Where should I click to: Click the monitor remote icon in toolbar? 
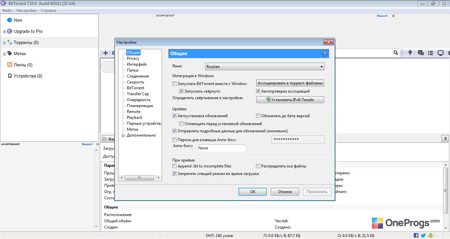click(440, 53)
